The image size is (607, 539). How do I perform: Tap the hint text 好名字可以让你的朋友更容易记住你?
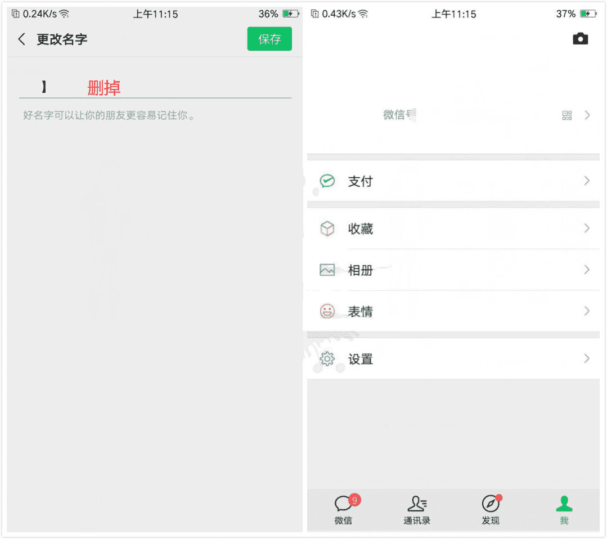109,115
